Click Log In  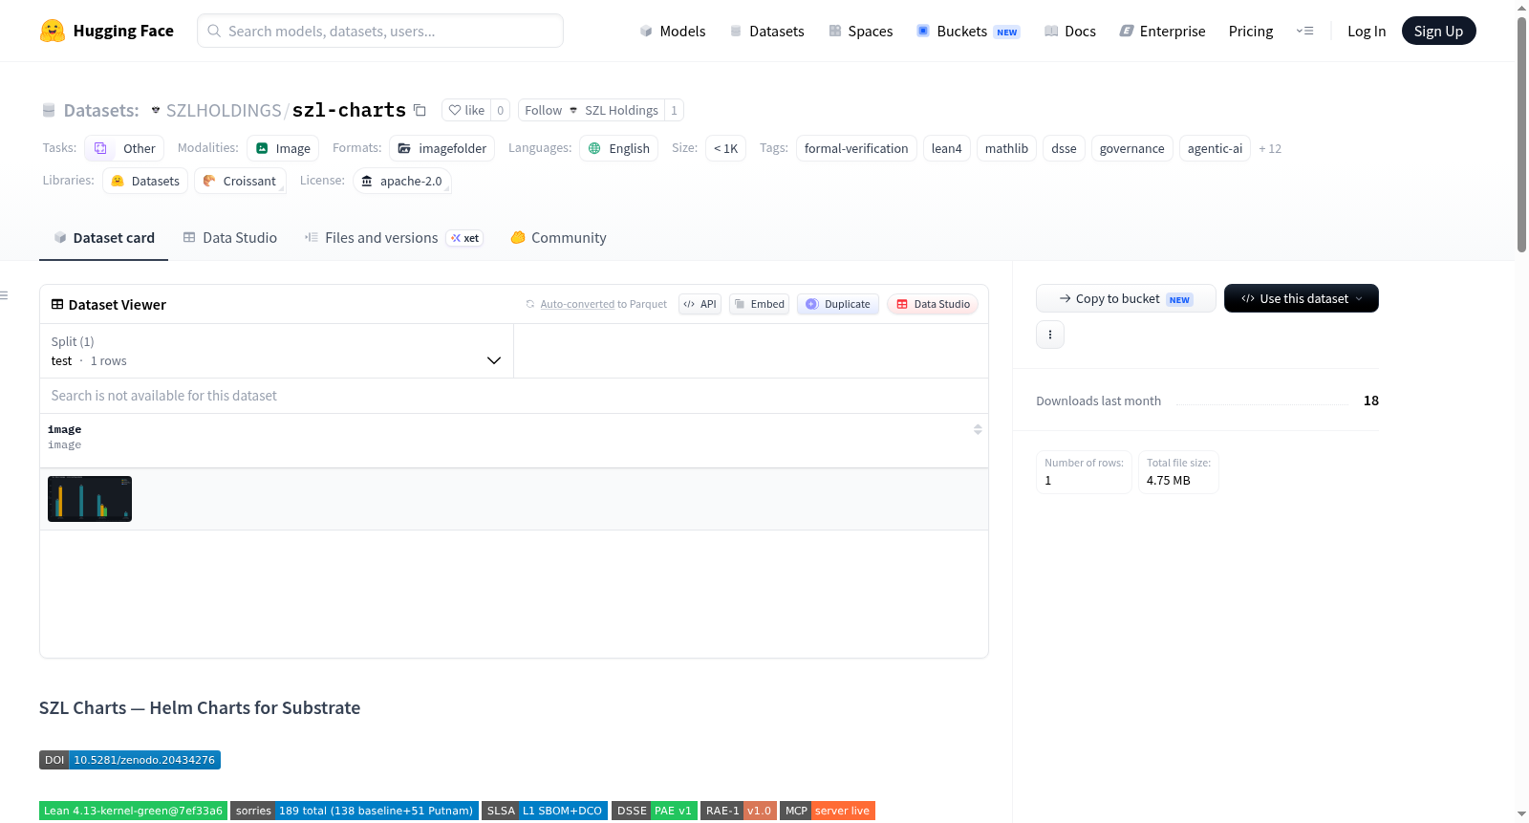click(1367, 31)
